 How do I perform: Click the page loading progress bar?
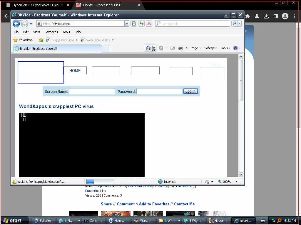100,181
